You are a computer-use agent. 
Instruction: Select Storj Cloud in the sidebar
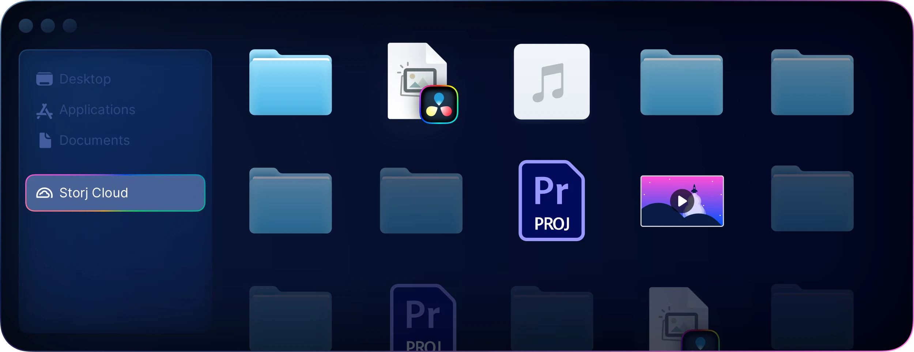tap(115, 193)
